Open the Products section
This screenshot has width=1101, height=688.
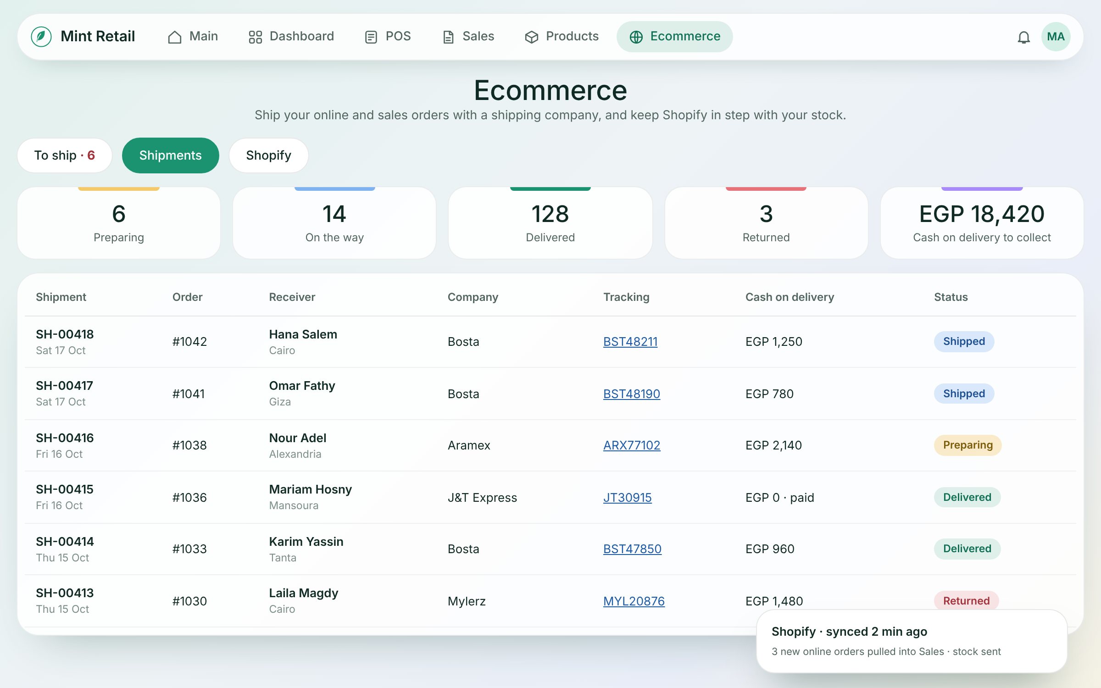tap(562, 37)
